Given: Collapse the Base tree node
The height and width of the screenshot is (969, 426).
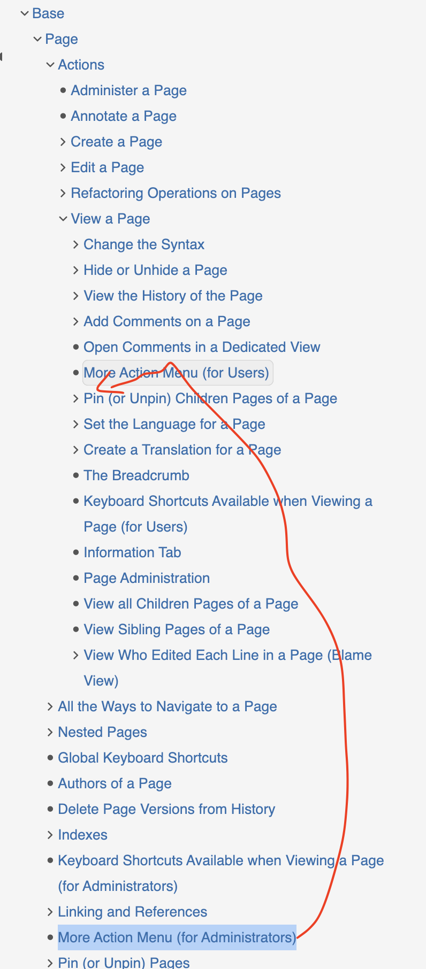Looking at the screenshot, I should [x=25, y=13].
